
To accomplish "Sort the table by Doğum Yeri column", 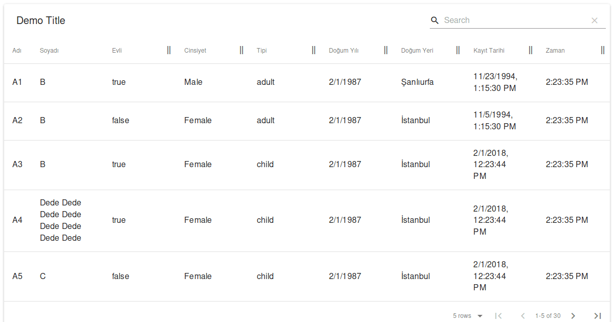I will pyautogui.click(x=417, y=50).
